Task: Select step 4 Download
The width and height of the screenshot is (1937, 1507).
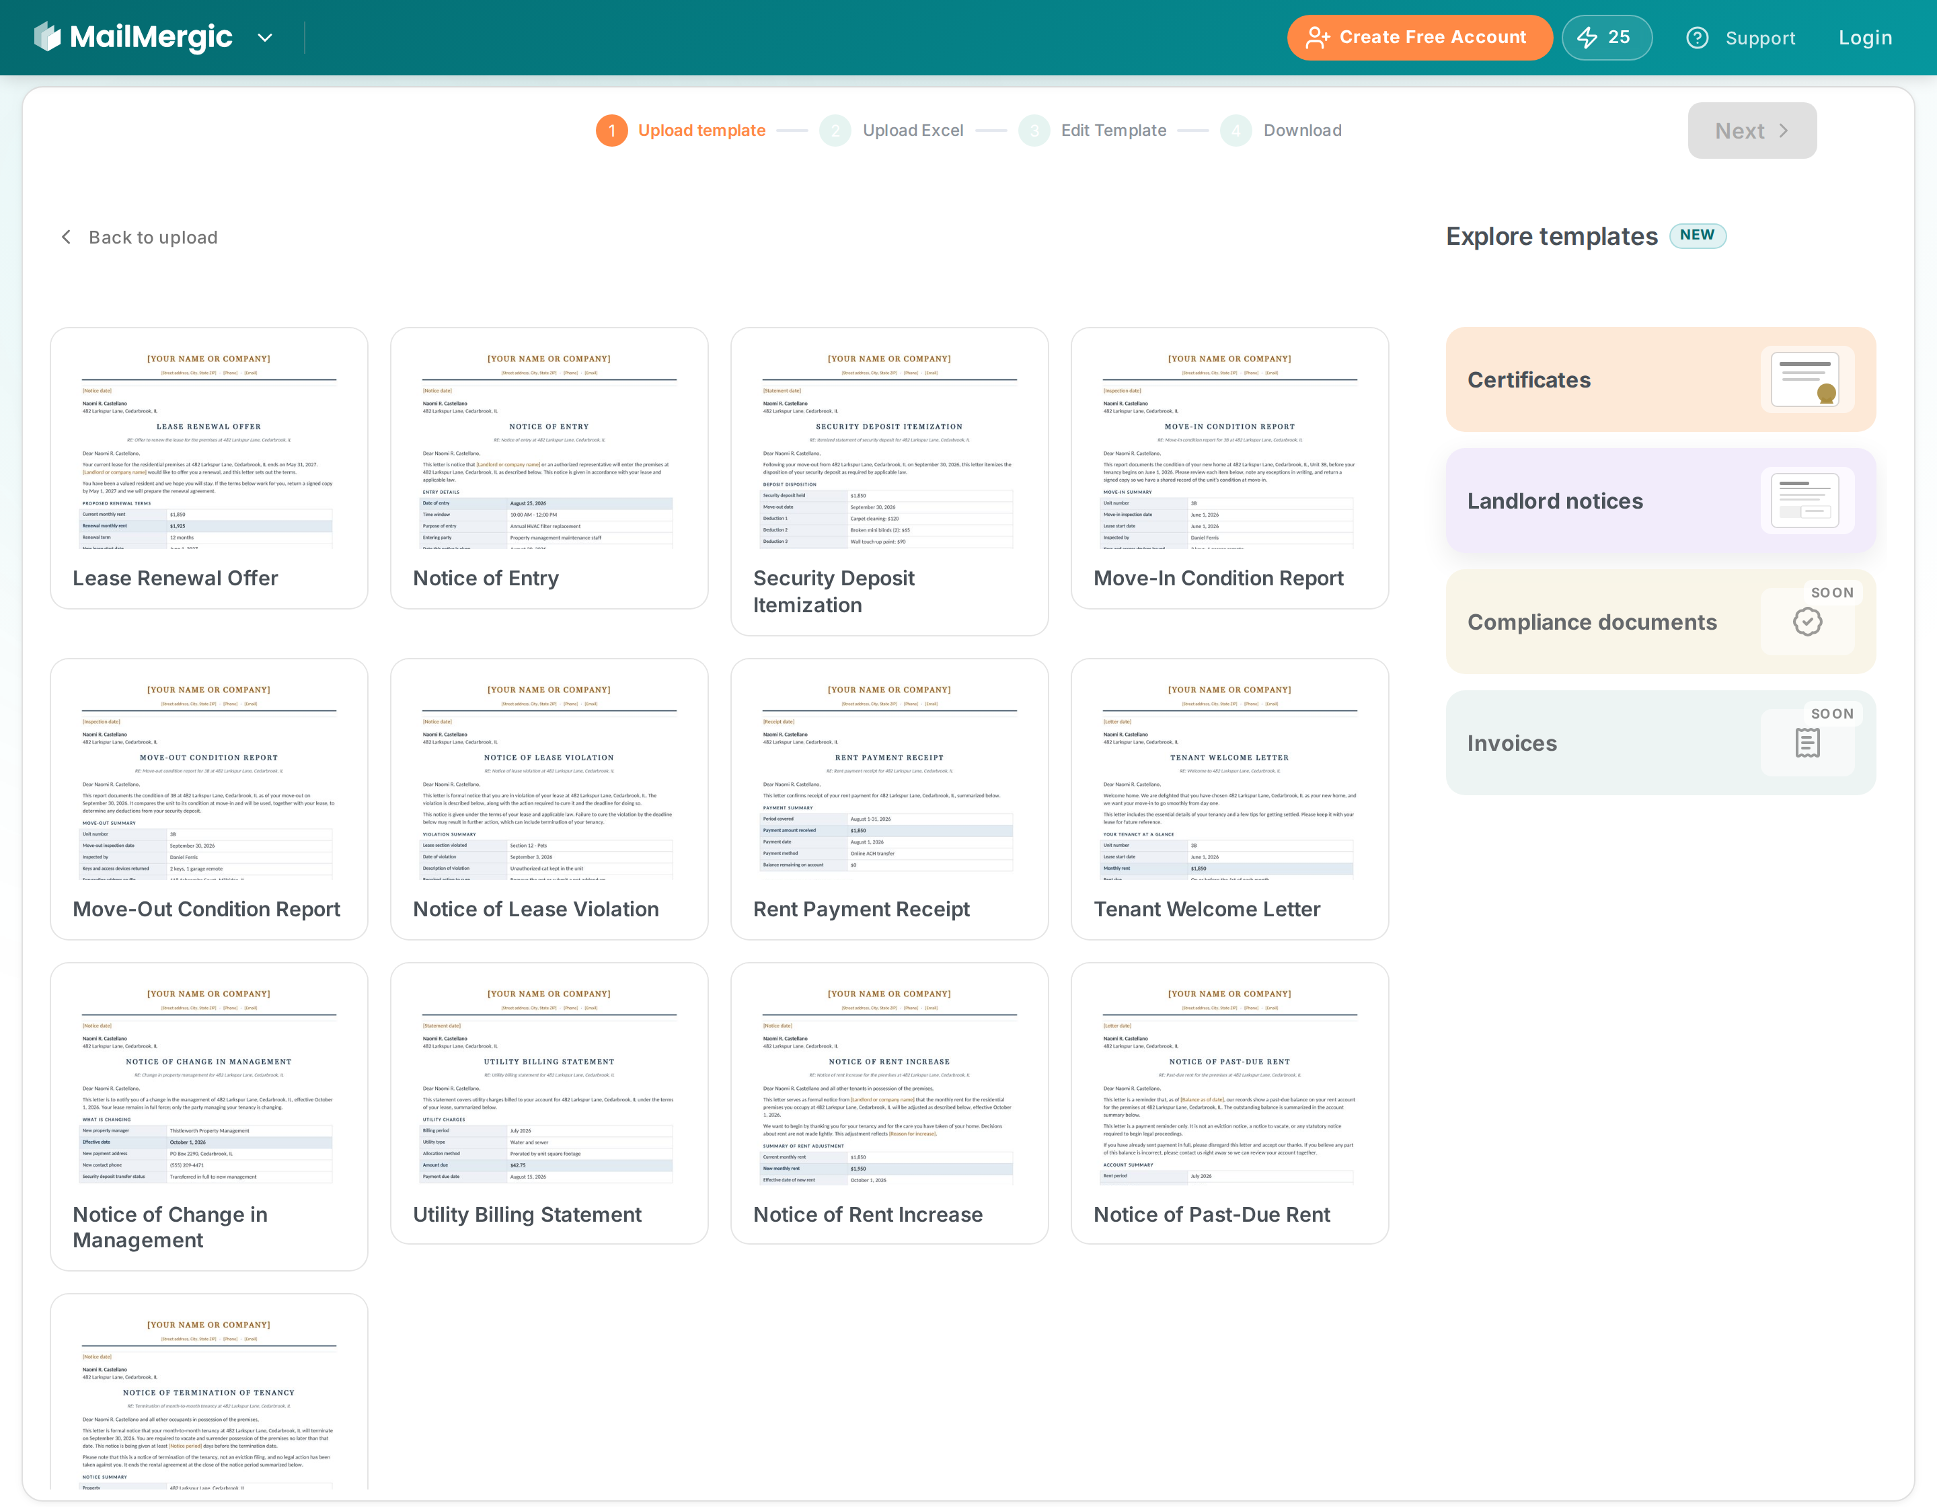Action: (1281, 131)
